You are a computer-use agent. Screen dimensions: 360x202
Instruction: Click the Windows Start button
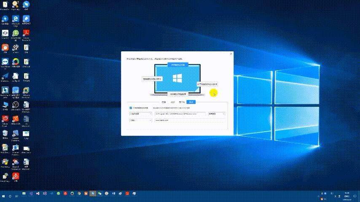pyautogui.click(x=3, y=196)
